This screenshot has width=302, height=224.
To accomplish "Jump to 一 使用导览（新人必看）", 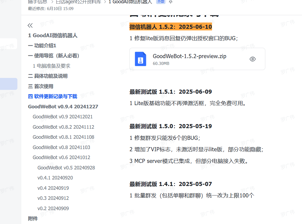I will [54, 56].
